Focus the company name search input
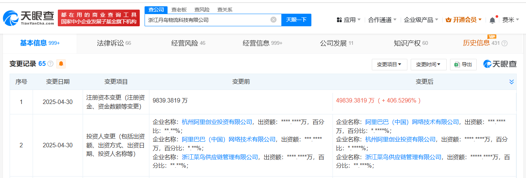526x178 pixels. 208,20
